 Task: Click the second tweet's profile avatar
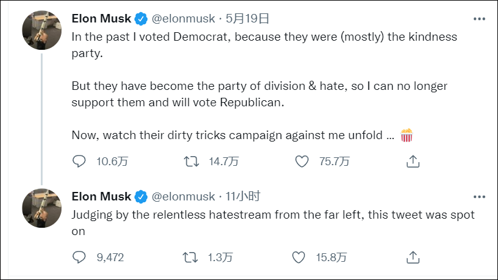pos(41,208)
